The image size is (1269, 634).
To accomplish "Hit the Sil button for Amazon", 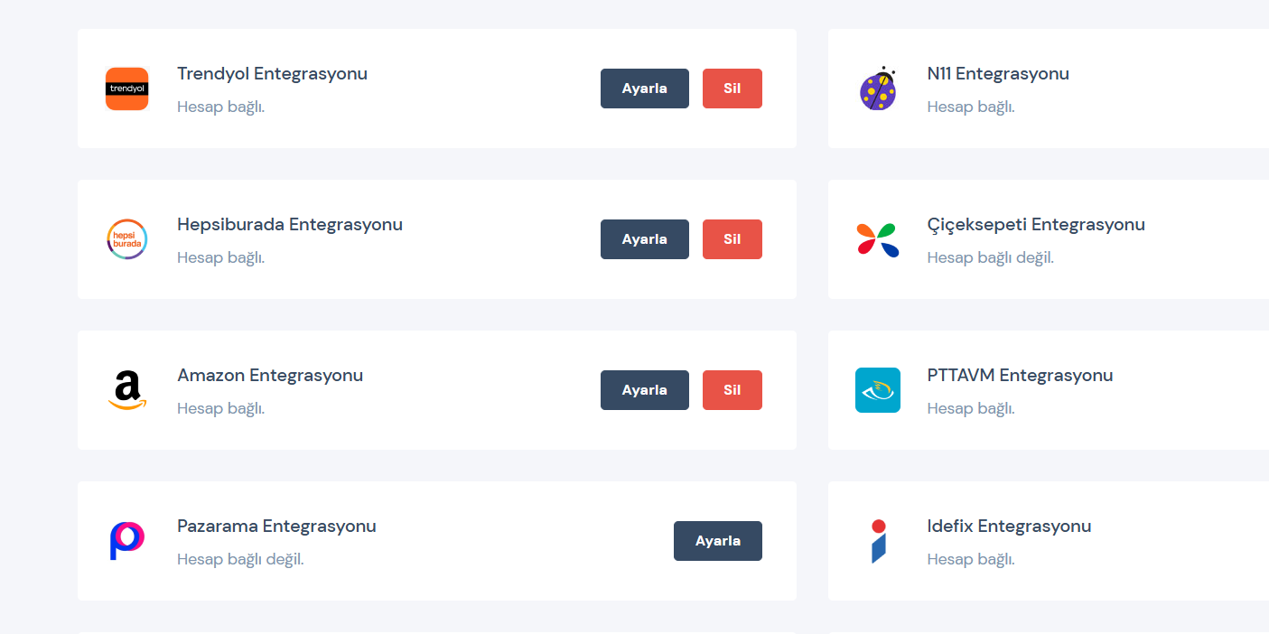I will (x=732, y=390).
